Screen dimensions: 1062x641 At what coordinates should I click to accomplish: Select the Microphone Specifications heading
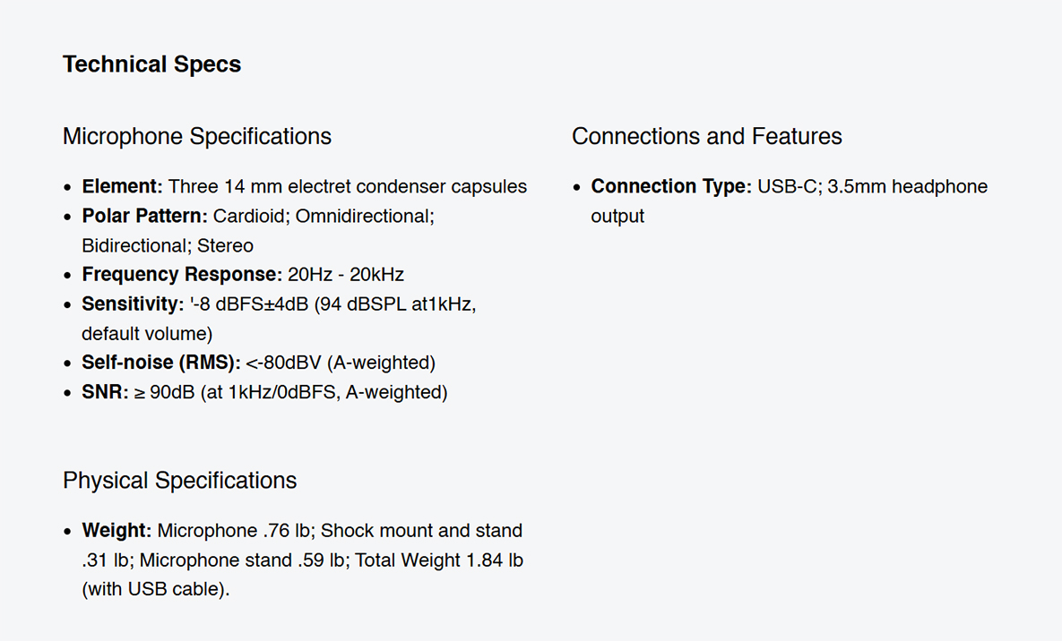point(197,137)
